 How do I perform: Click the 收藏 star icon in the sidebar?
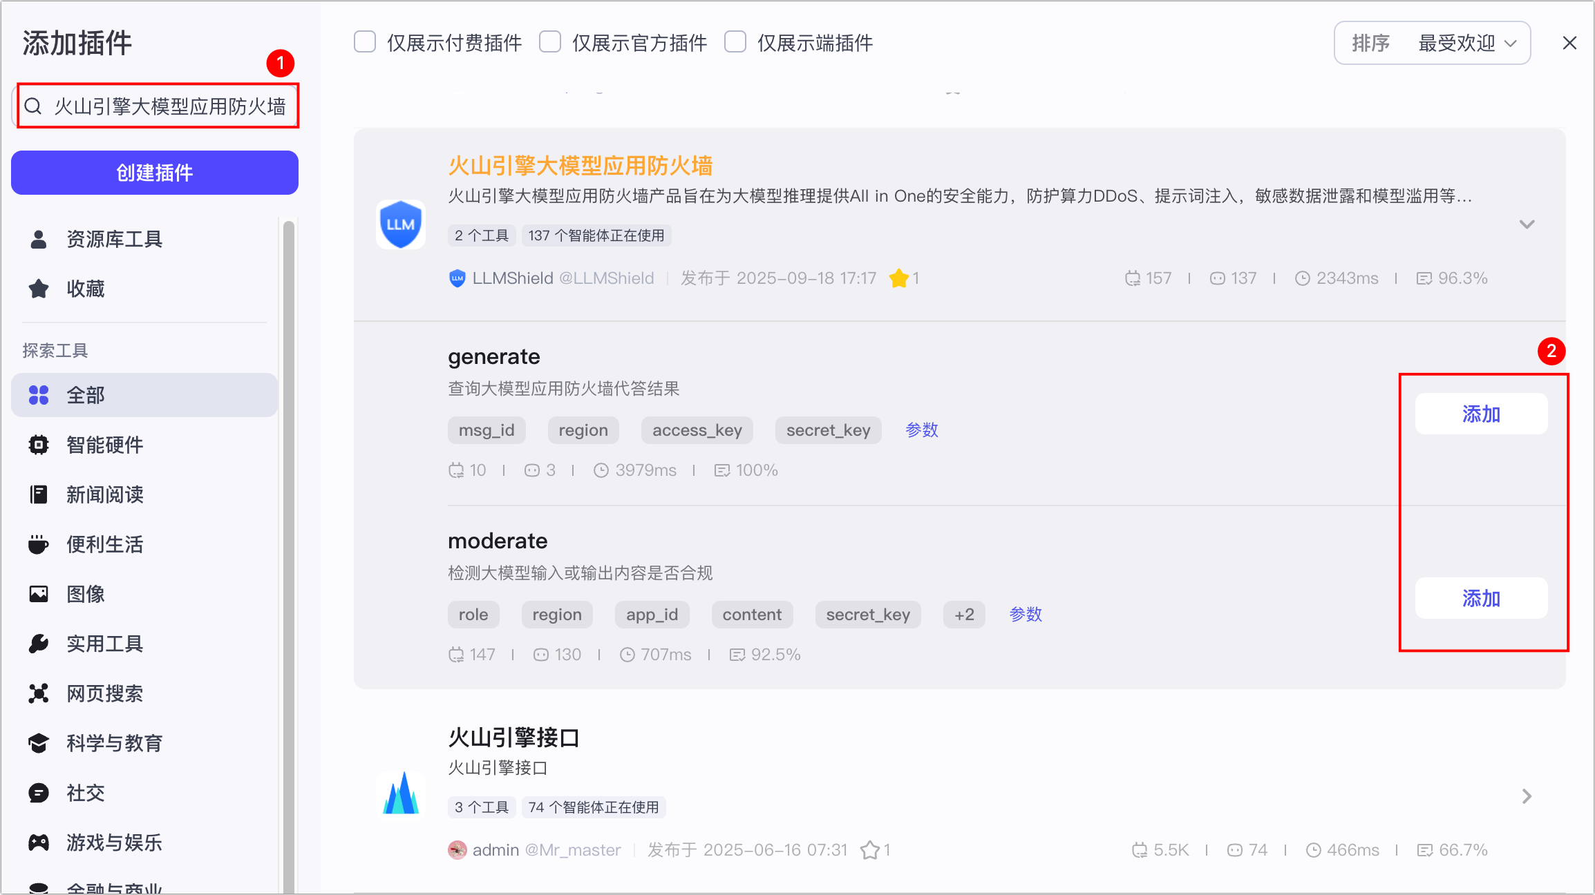pyautogui.click(x=39, y=289)
